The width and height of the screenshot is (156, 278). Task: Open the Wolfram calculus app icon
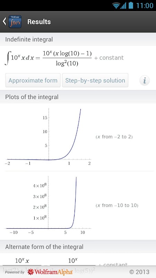(15, 22)
